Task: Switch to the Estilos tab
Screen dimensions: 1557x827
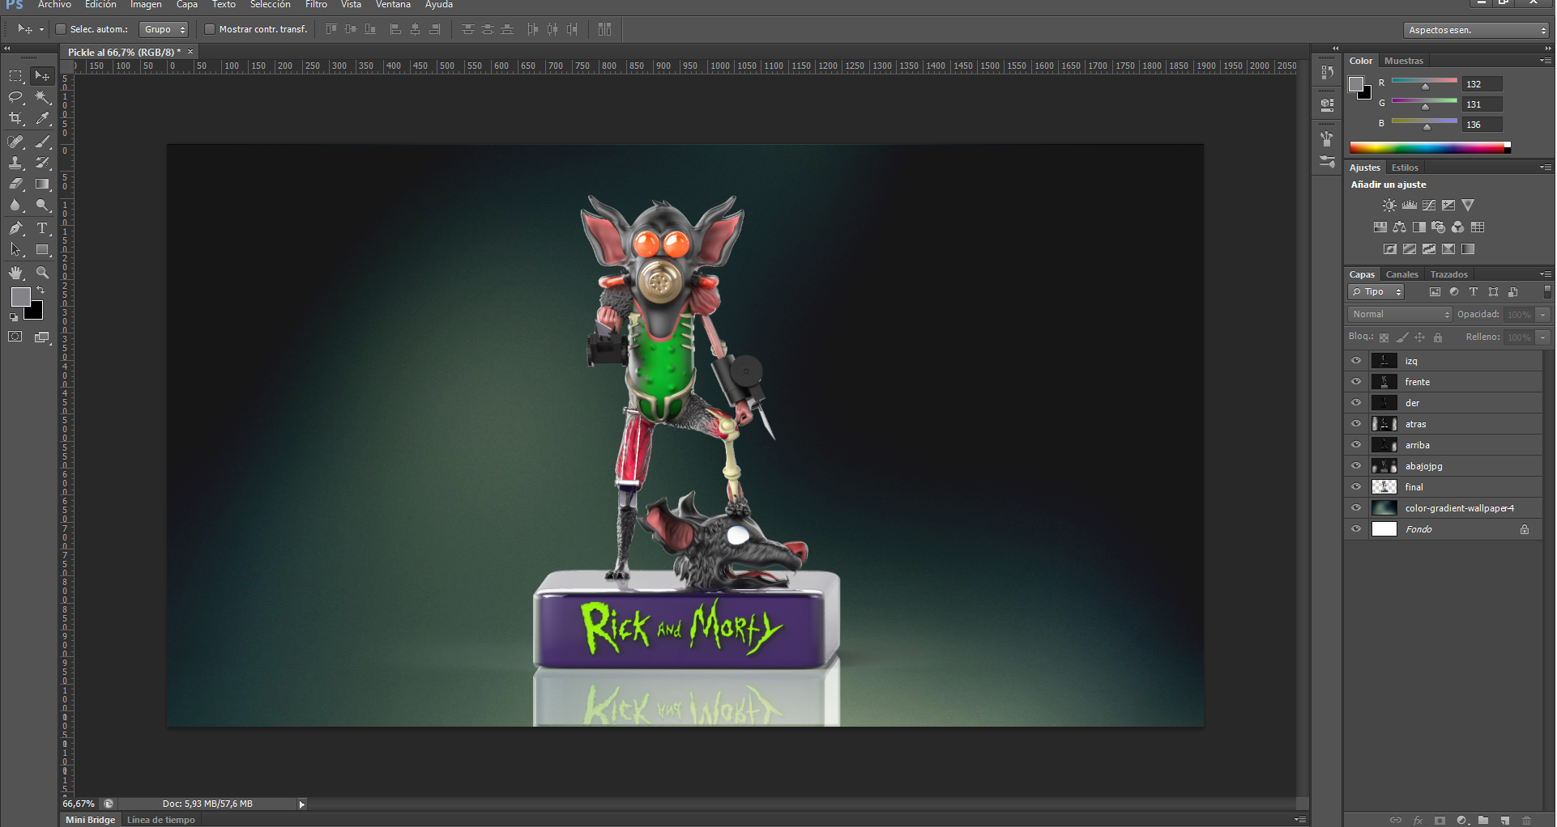Action: tap(1405, 168)
